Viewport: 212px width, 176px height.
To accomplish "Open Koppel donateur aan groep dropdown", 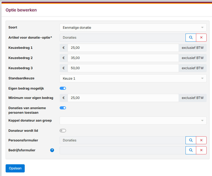I will 133,121.
